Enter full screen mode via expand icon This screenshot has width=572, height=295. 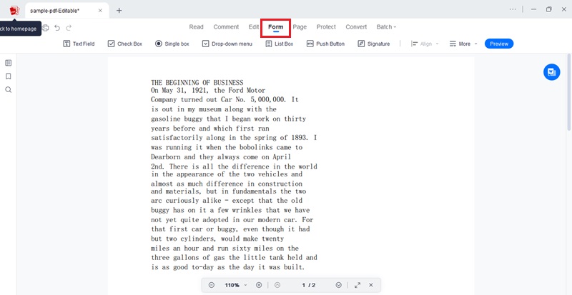pos(357,285)
